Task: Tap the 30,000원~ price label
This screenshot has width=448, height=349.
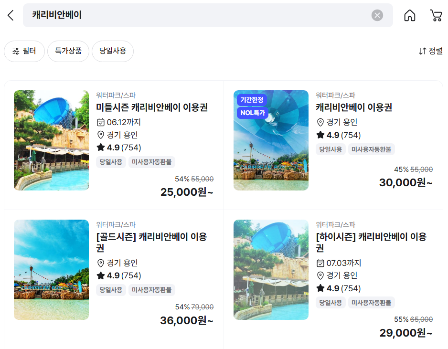Action: pyautogui.click(x=405, y=182)
